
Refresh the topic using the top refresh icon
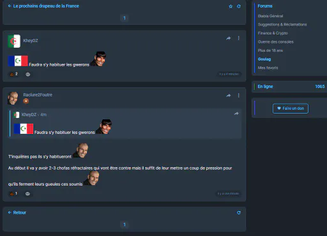click(x=239, y=6)
